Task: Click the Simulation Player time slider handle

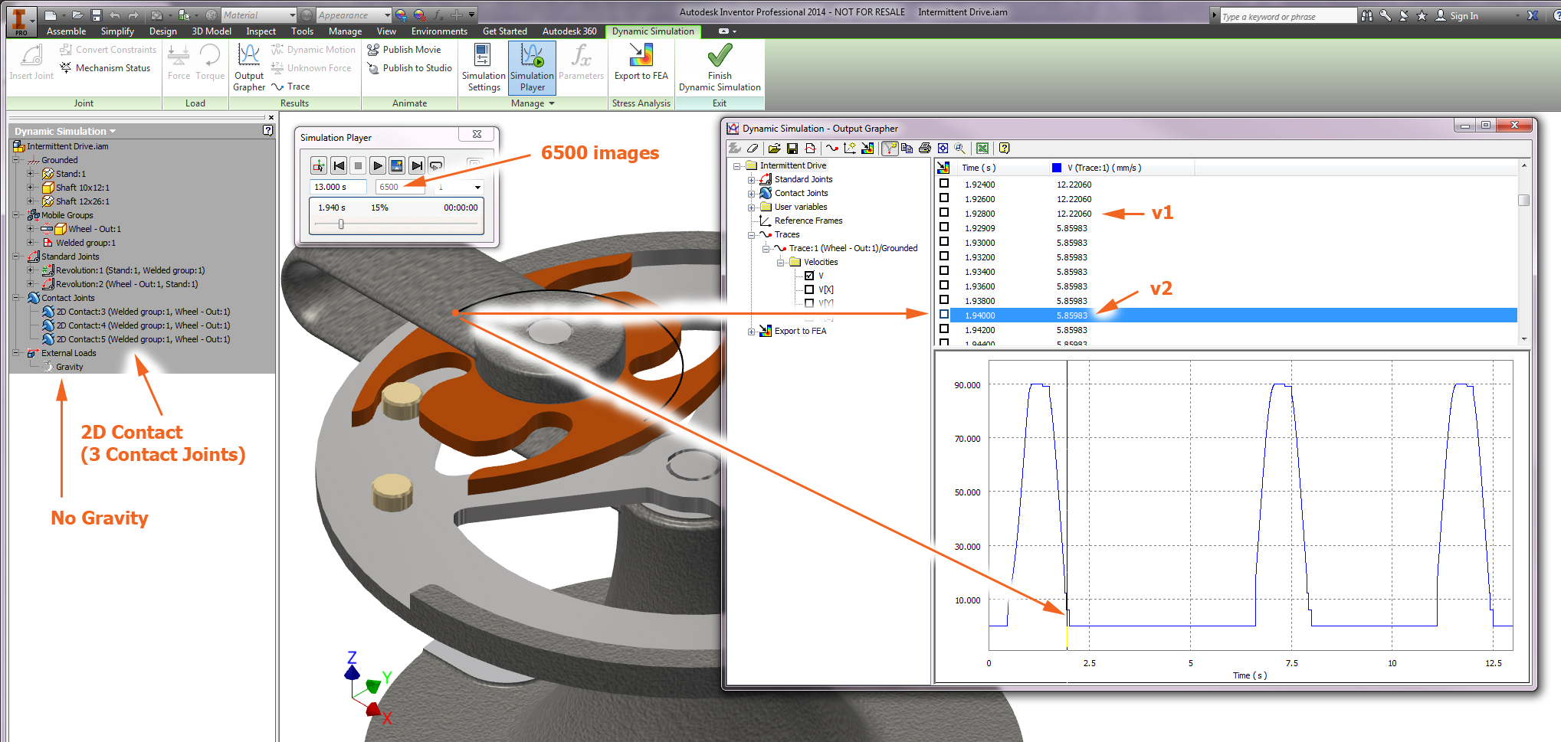Action: coord(341,224)
